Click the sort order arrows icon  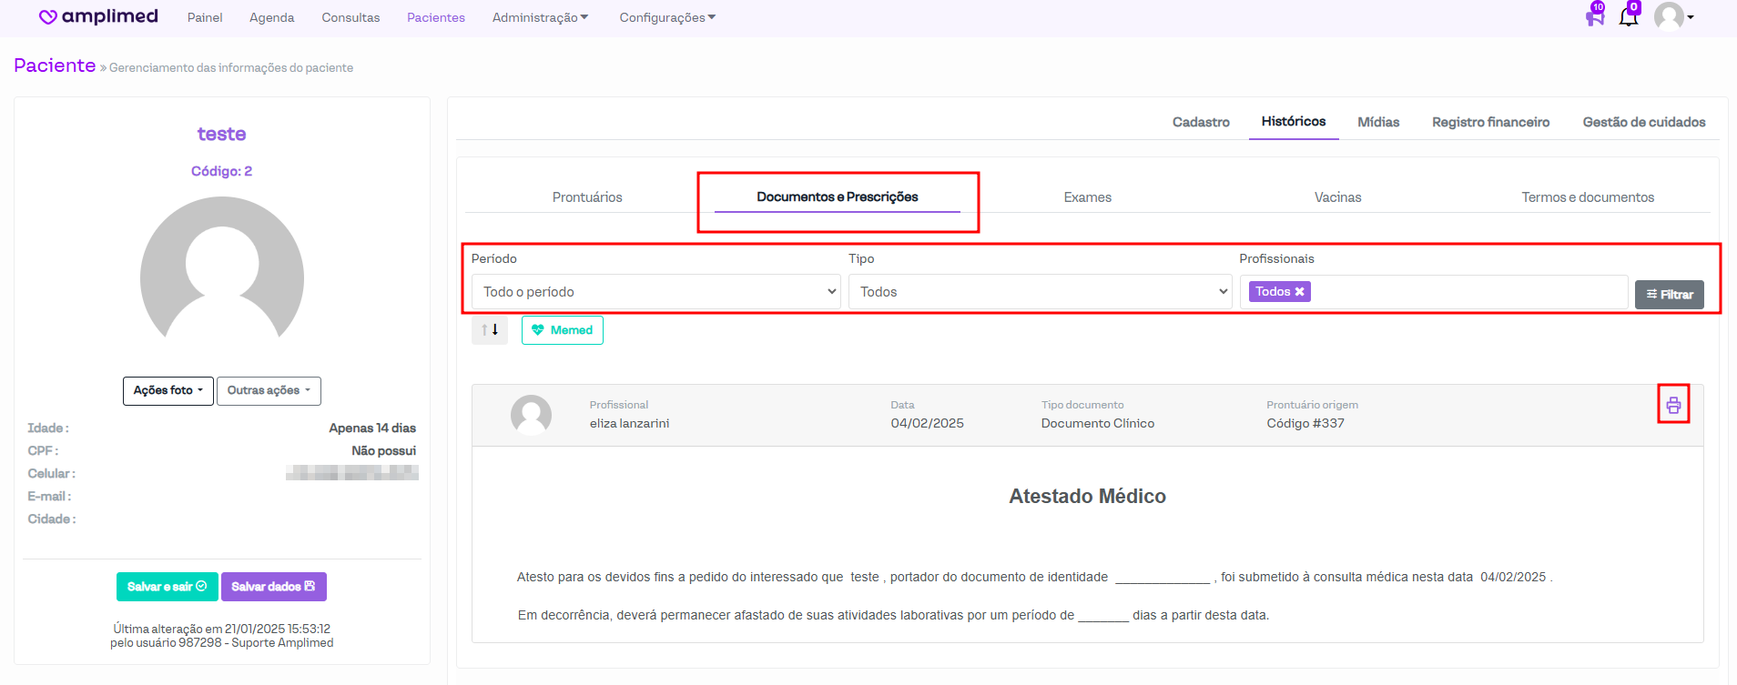(x=490, y=330)
